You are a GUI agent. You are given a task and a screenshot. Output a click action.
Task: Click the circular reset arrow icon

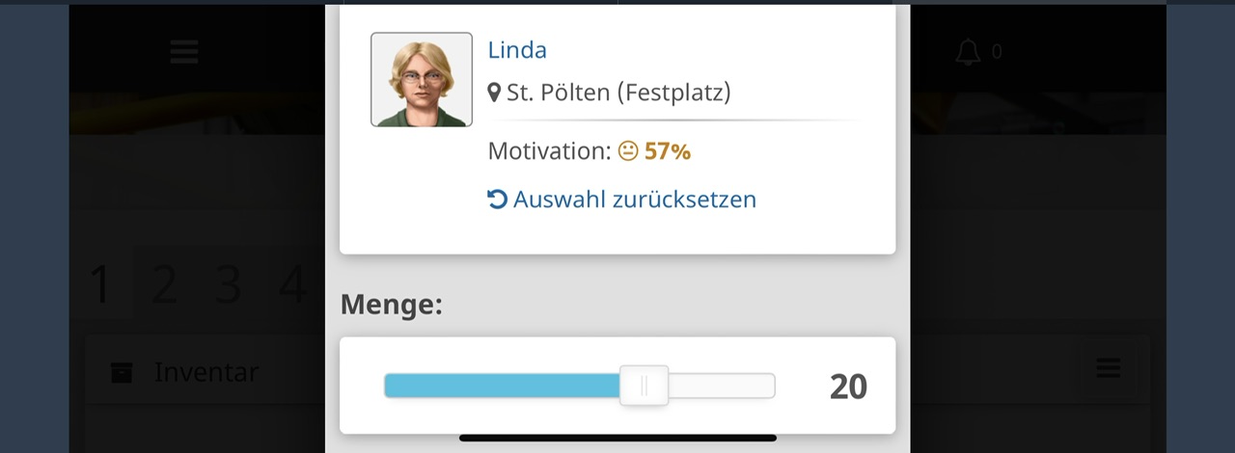[497, 200]
